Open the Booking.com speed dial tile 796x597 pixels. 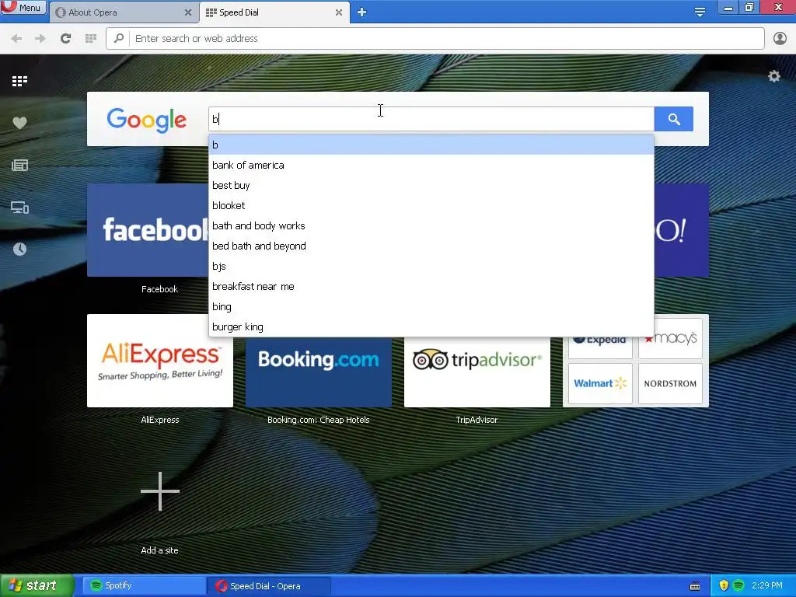click(318, 372)
